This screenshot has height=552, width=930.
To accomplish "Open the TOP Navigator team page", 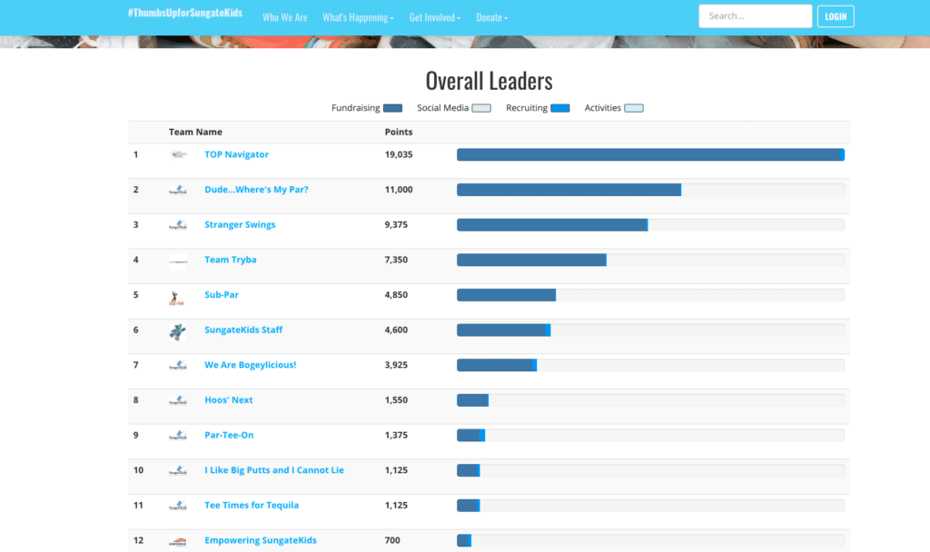I will [237, 154].
